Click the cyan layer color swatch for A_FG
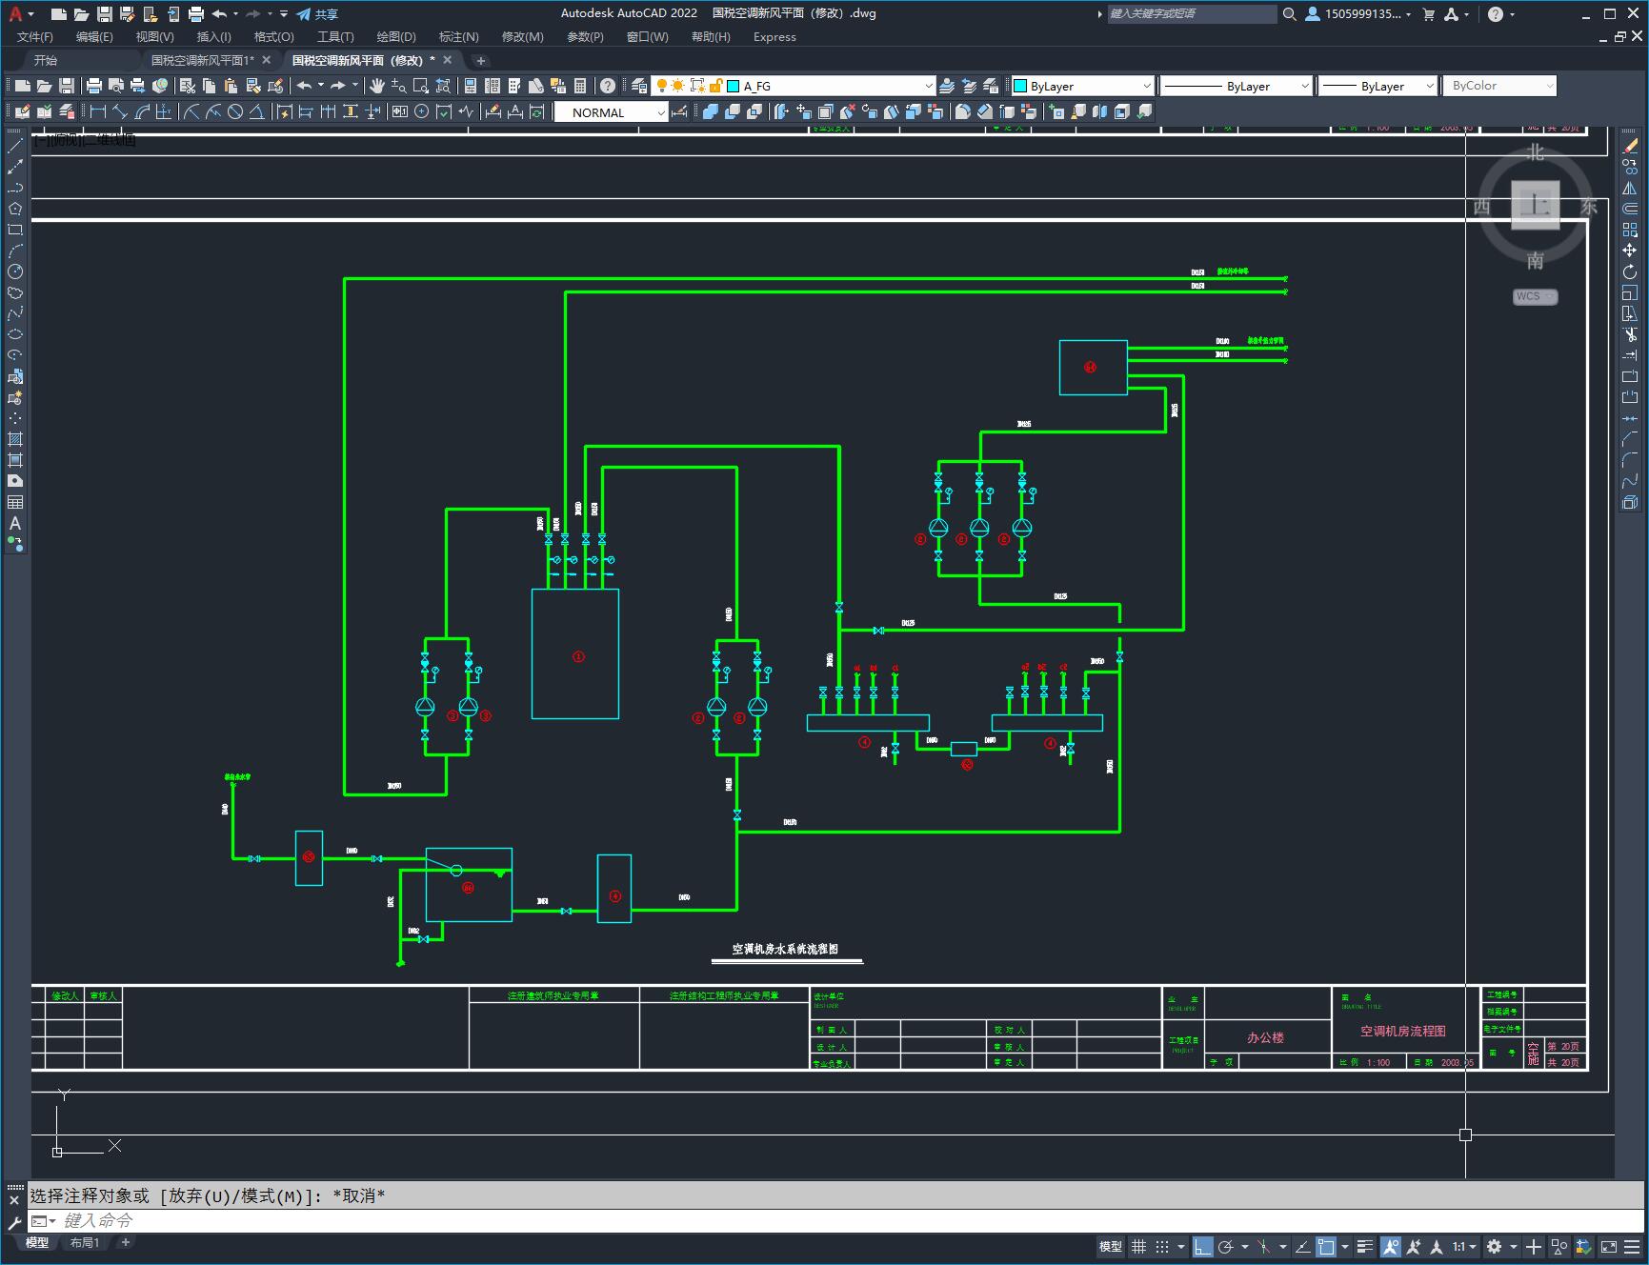 coord(734,86)
